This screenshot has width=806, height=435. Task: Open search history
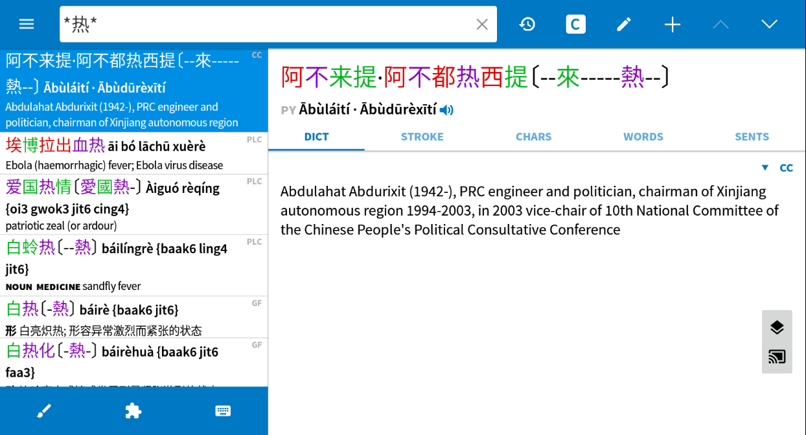pos(527,25)
